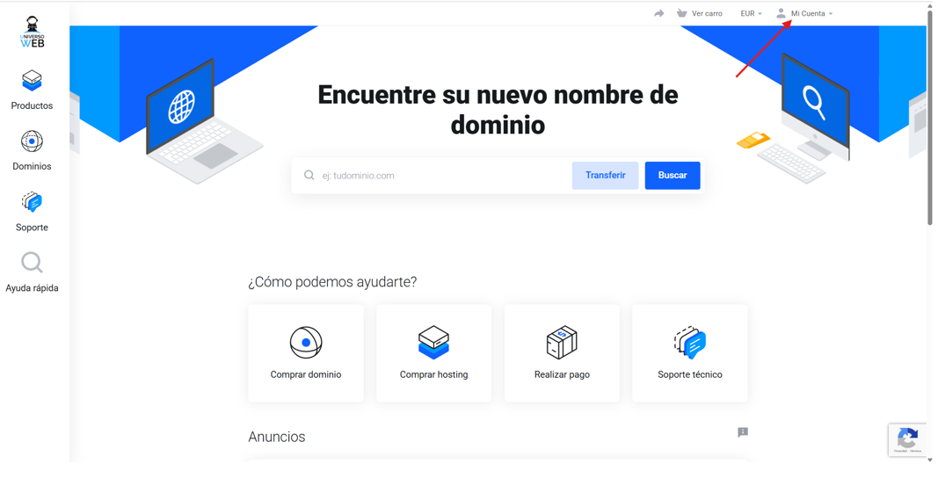Image resolution: width=938 pixels, height=478 pixels.
Task: Open the Soporte chat icon
Action: pyautogui.click(x=32, y=203)
